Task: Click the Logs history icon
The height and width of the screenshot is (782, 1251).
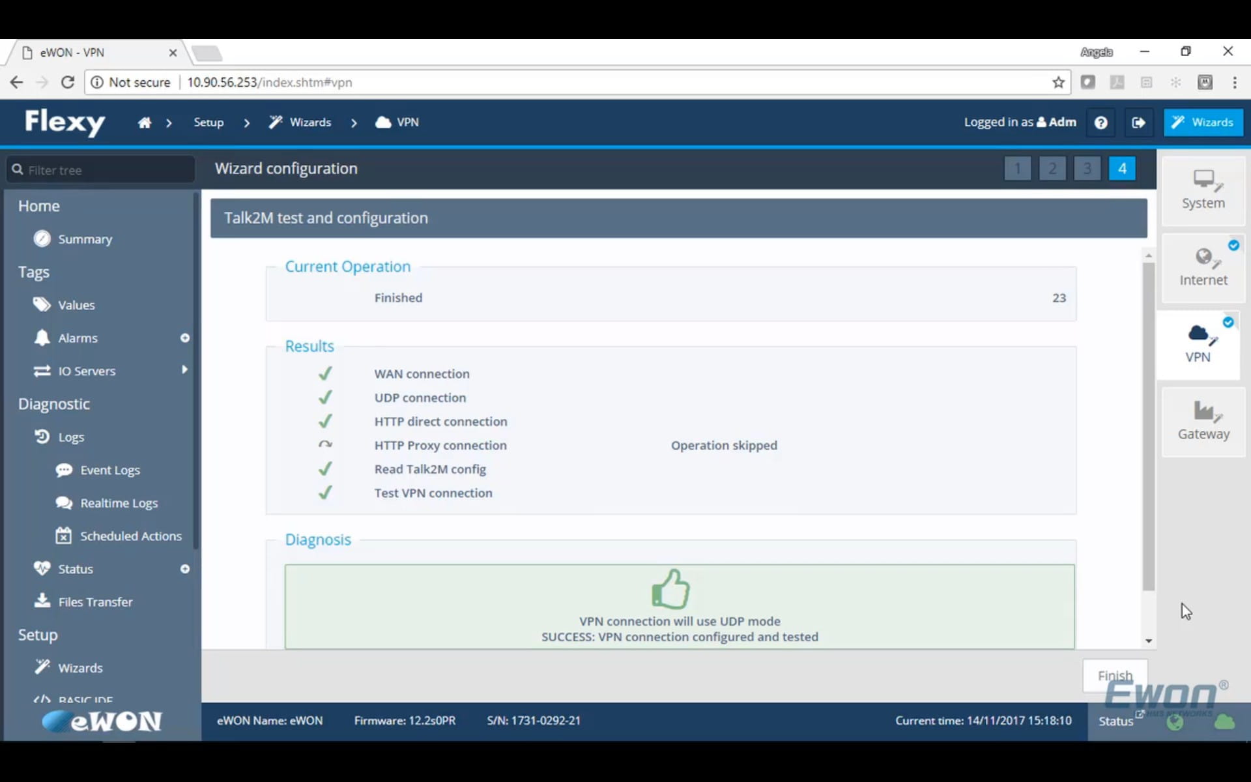Action: point(42,437)
